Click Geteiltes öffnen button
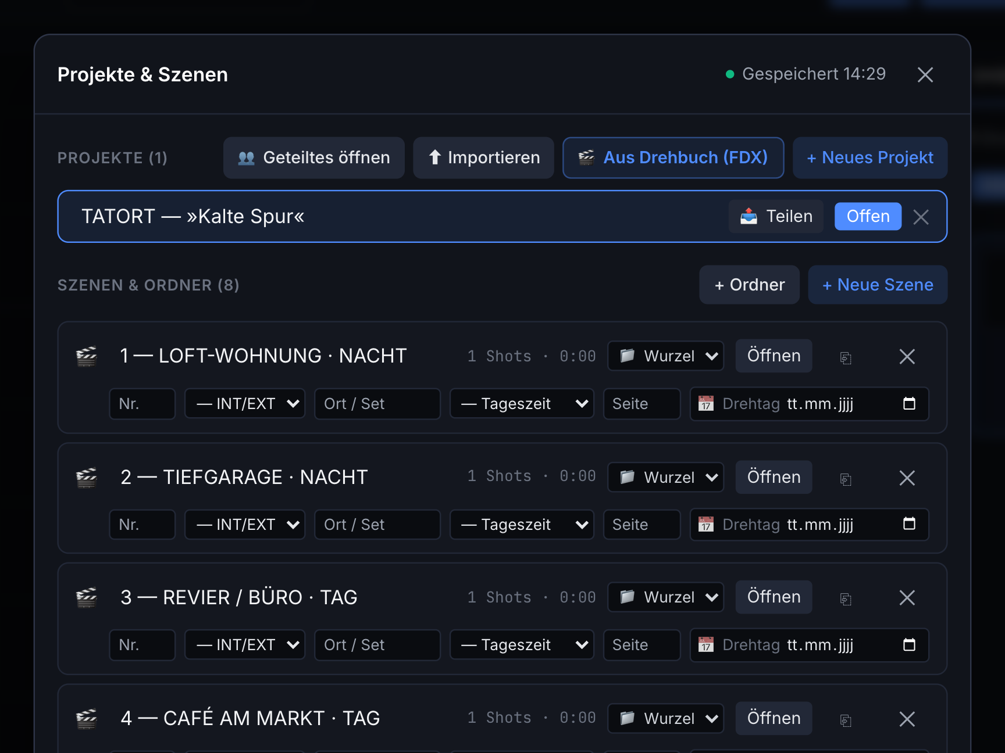Image resolution: width=1005 pixels, height=753 pixels. tap(314, 157)
